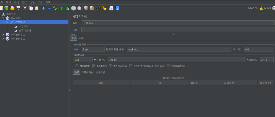Click the Clear All broom icon
This screenshot has height=117, width=275.
pos(104,8)
